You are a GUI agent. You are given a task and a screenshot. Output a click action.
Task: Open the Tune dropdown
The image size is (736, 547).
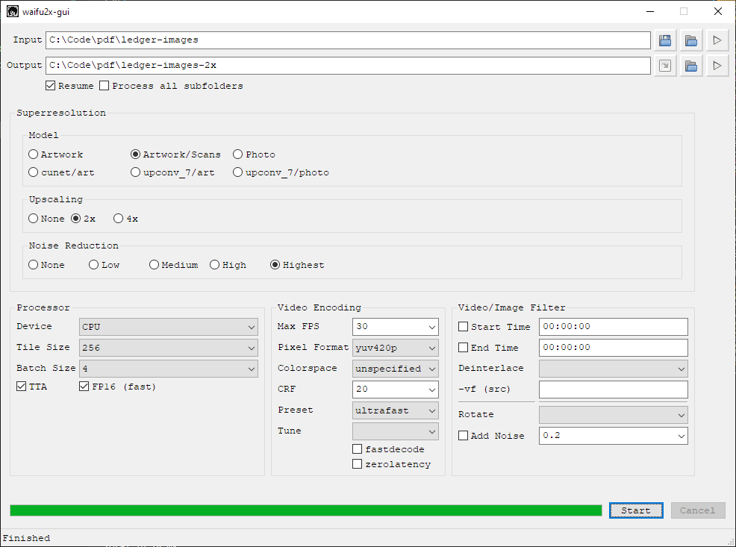coord(395,431)
